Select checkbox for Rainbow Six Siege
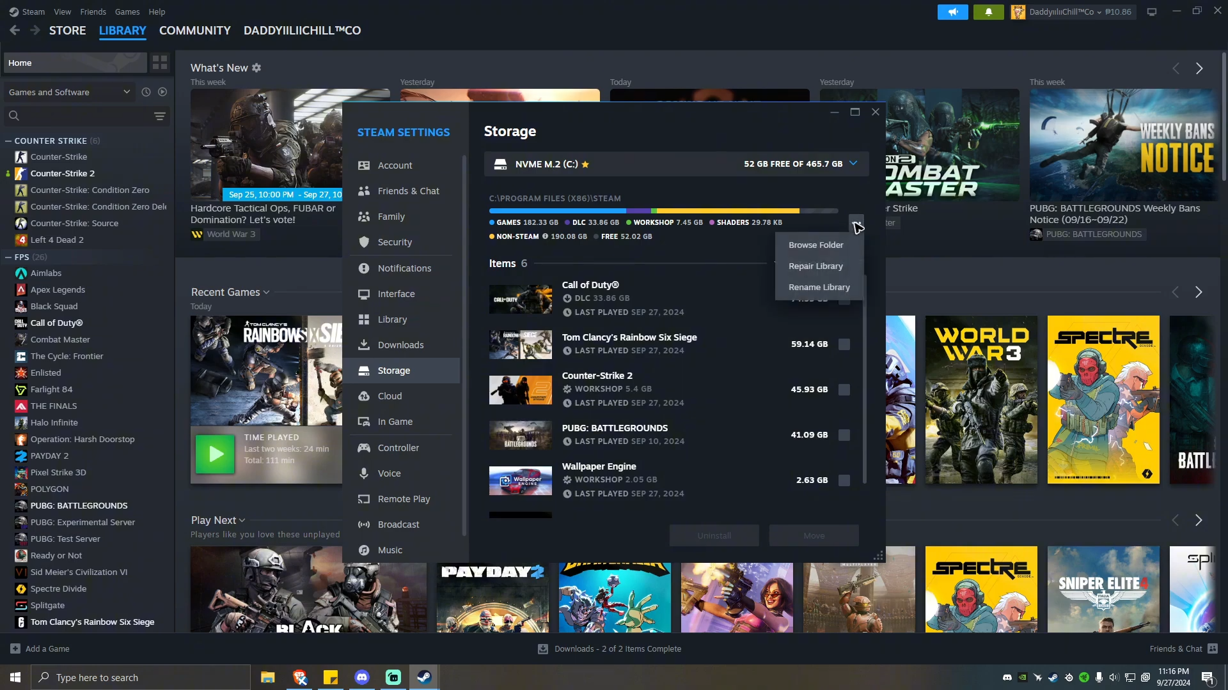The width and height of the screenshot is (1228, 690). (x=844, y=344)
